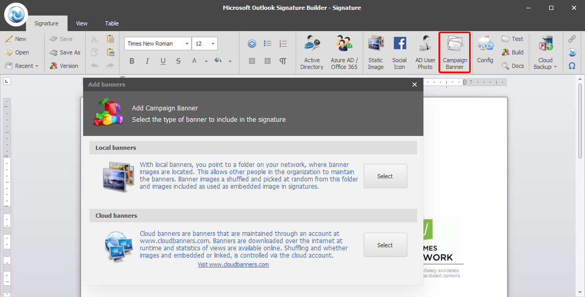Screen dimensions: 585x297
Task: Click the Cloud banners globe thumbnail
Action: (x=118, y=246)
